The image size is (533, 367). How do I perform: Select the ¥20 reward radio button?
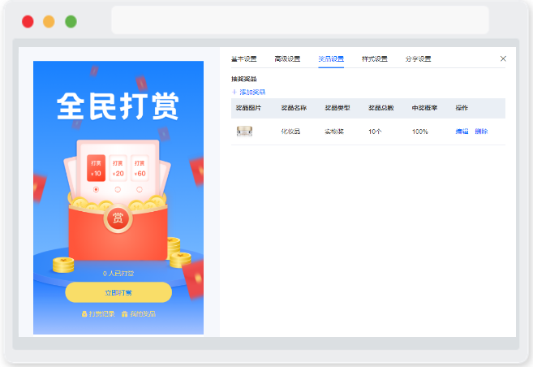(x=118, y=189)
